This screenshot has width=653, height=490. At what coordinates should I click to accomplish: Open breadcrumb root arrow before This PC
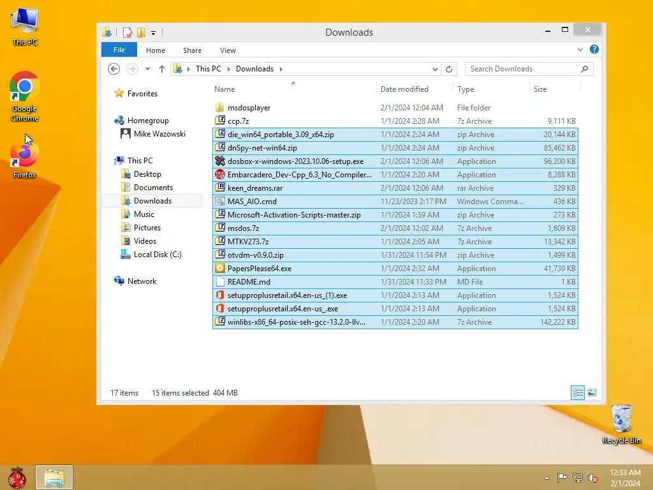pyautogui.click(x=188, y=69)
